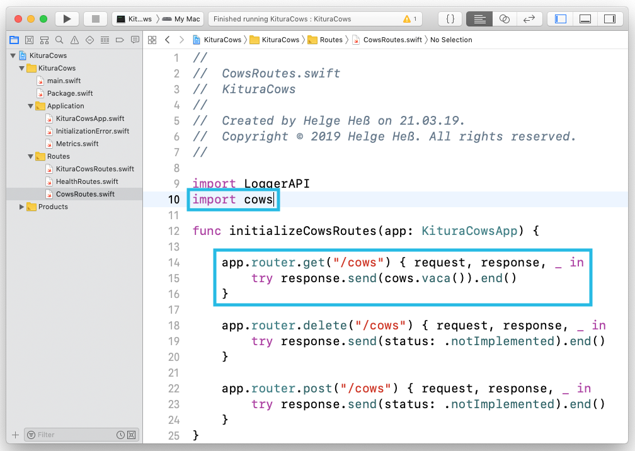Show the report navigator

[135, 40]
